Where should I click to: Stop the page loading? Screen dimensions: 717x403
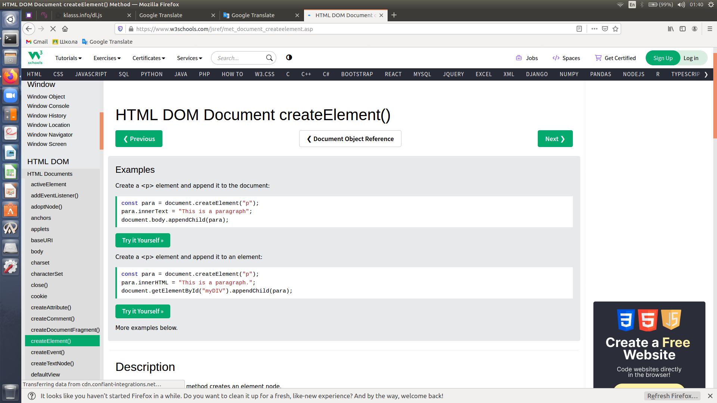point(53,29)
